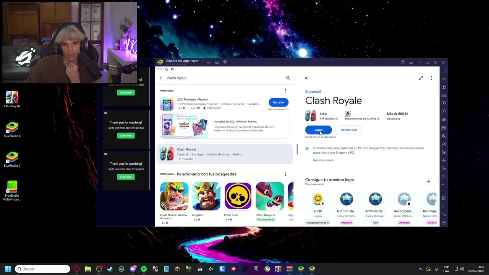Open the Lords Mobile app thumbnail
Screen dimensions: 489x275
(174, 196)
